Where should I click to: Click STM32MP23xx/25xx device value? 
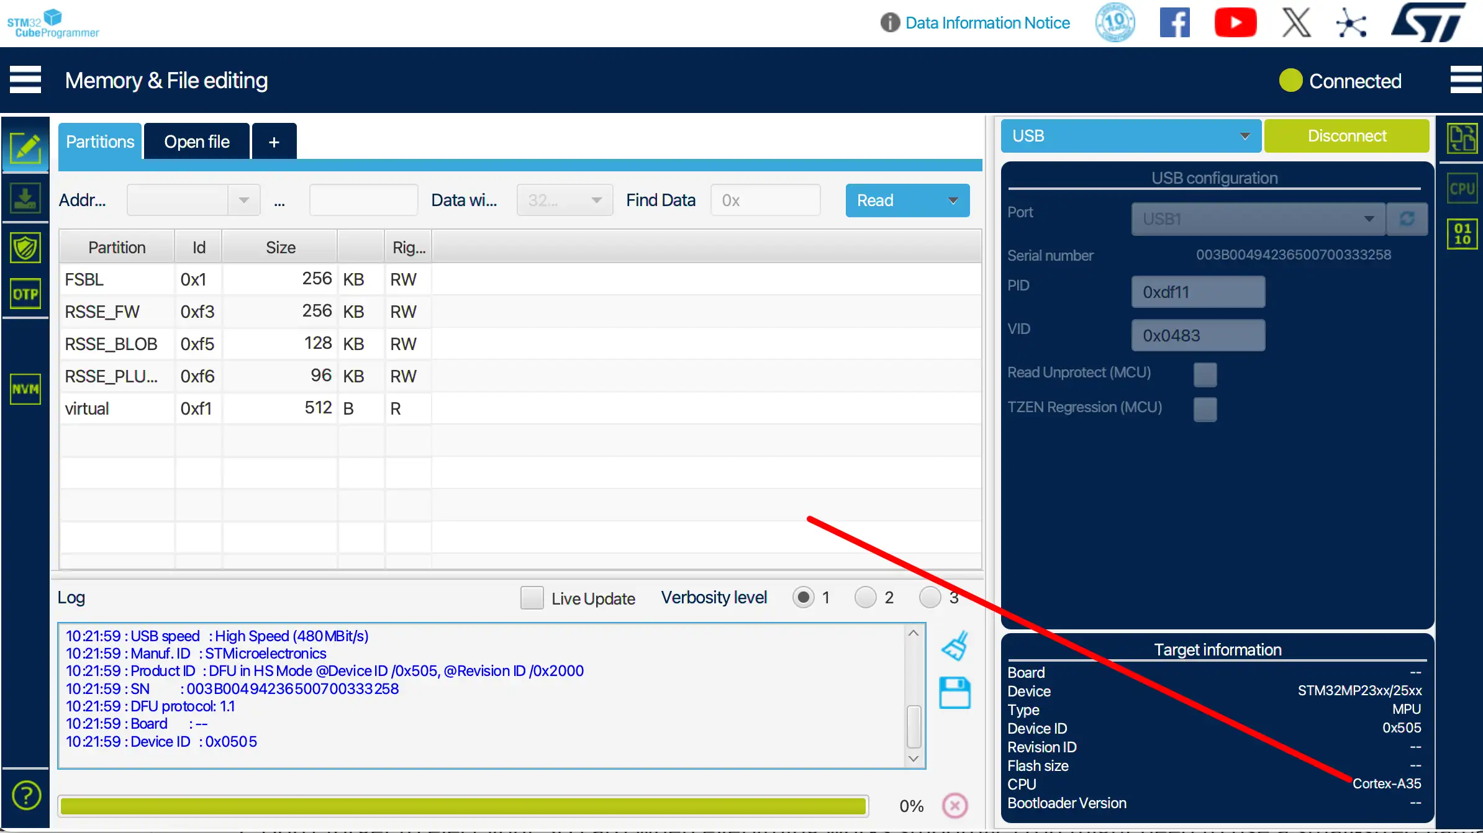point(1359,690)
